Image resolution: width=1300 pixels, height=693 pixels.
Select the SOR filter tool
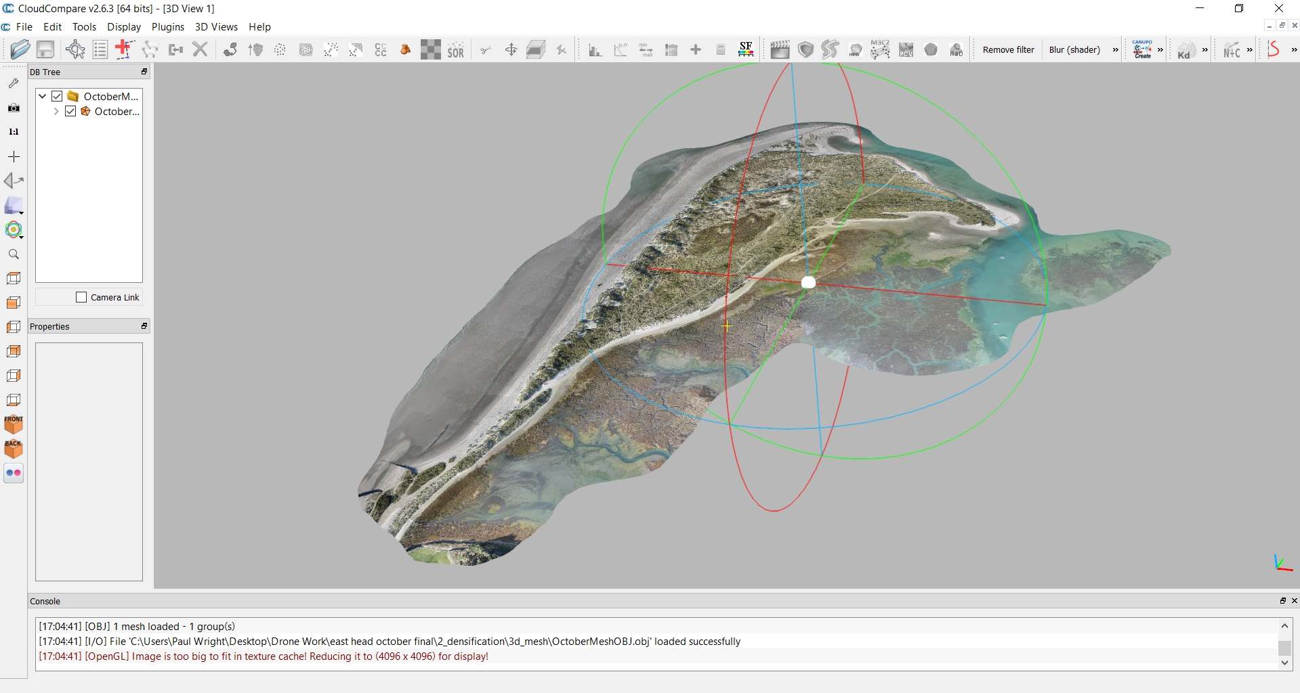(x=456, y=50)
